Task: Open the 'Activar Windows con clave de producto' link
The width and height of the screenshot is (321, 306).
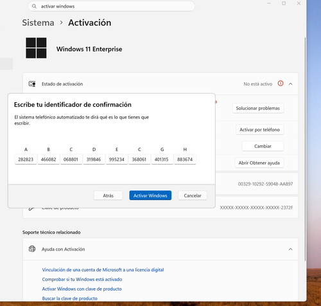Action: [82, 289]
